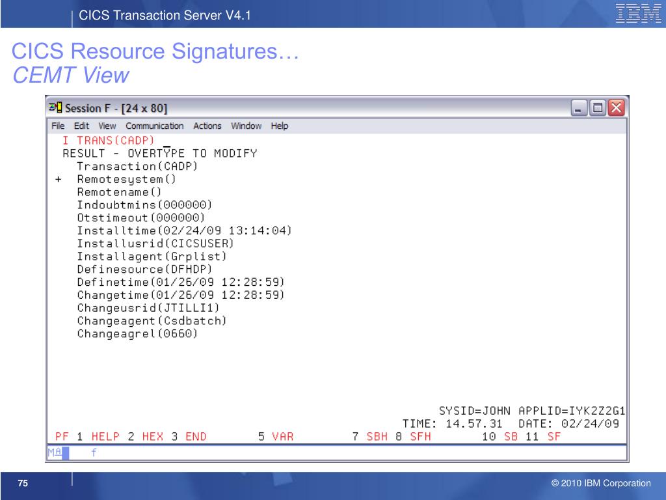Maximize the Session F window
The height and width of the screenshot is (500, 666).
click(598, 108)
